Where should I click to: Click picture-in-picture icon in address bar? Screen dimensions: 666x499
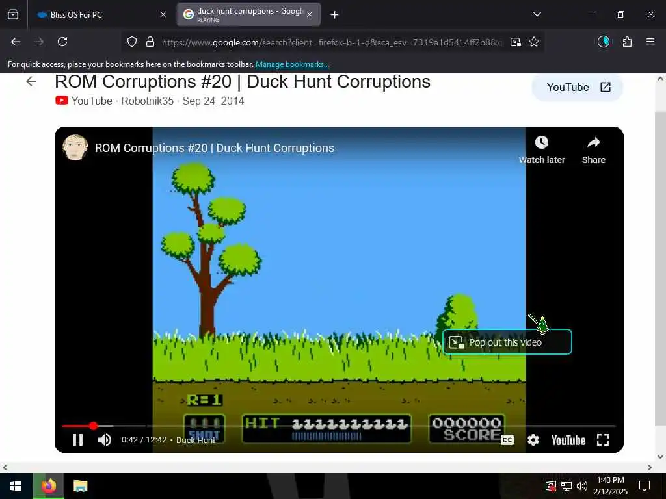coord(516,42)
